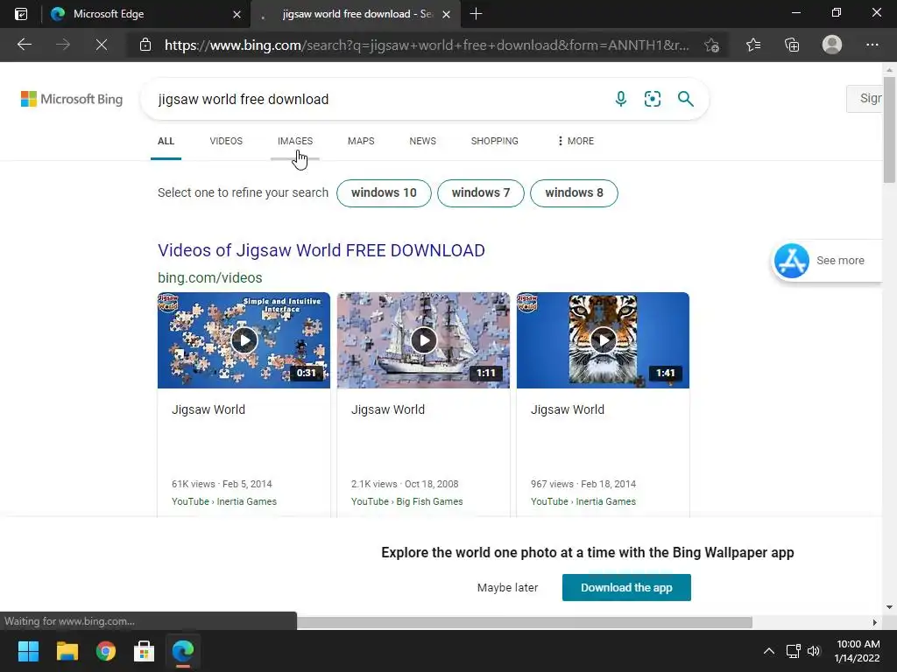Close the Microsoft Edge tab

click(x=237, y=14)
